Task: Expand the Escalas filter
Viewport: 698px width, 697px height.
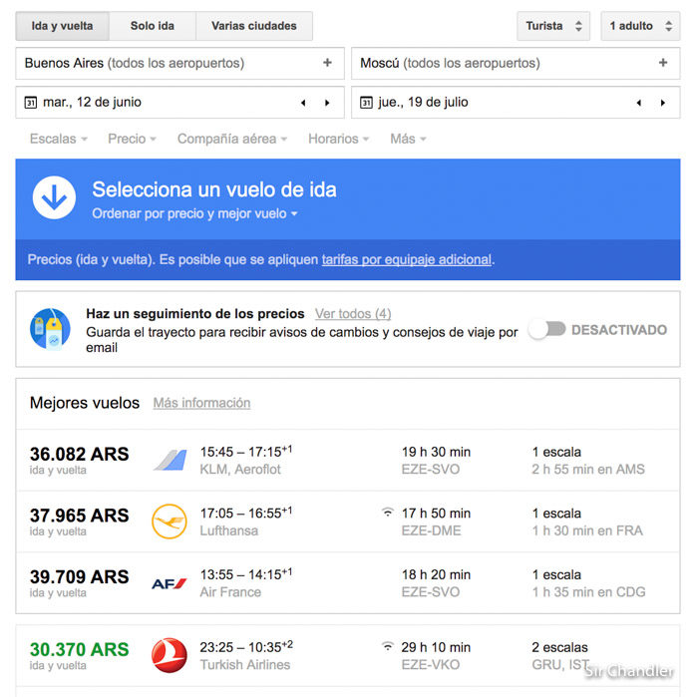Action: [x=58, y=139]
